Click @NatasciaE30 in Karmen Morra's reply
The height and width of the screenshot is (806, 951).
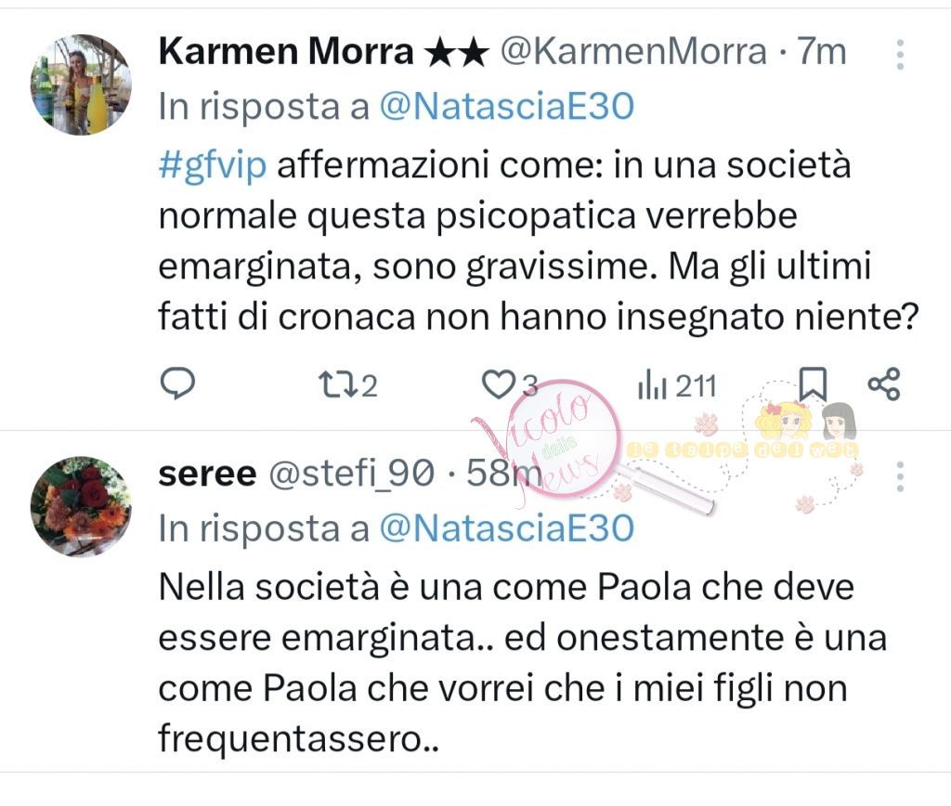click(x=506, y=108)
